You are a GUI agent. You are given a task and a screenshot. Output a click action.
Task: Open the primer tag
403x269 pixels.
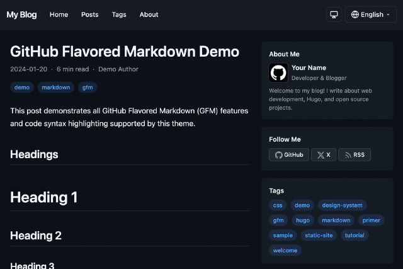371,220
